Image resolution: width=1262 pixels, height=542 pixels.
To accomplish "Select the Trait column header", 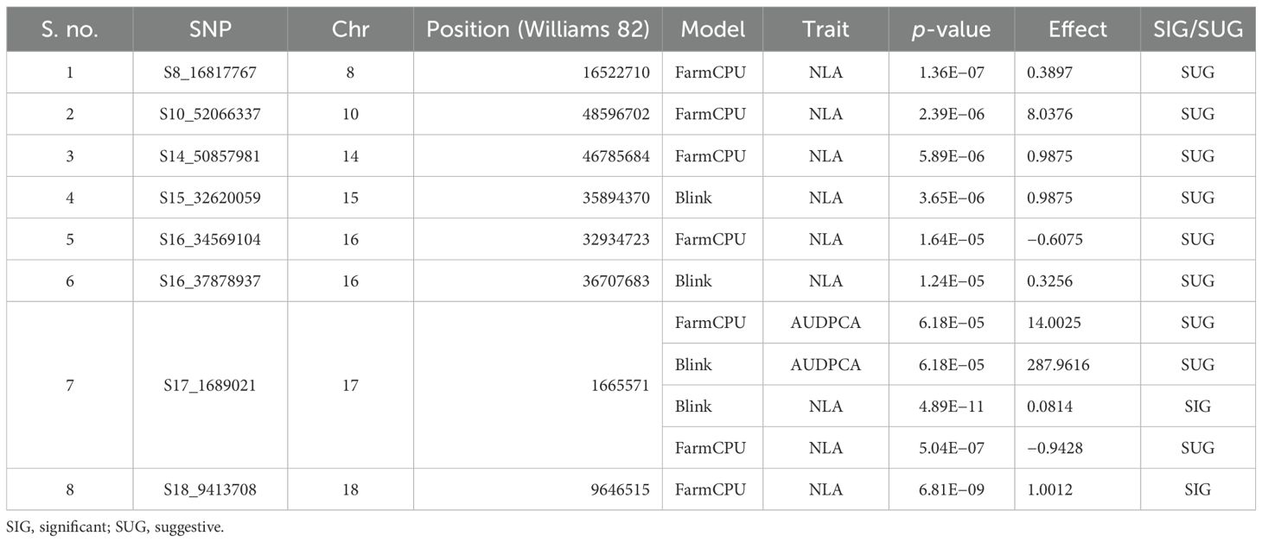I will tap(826, 30).
